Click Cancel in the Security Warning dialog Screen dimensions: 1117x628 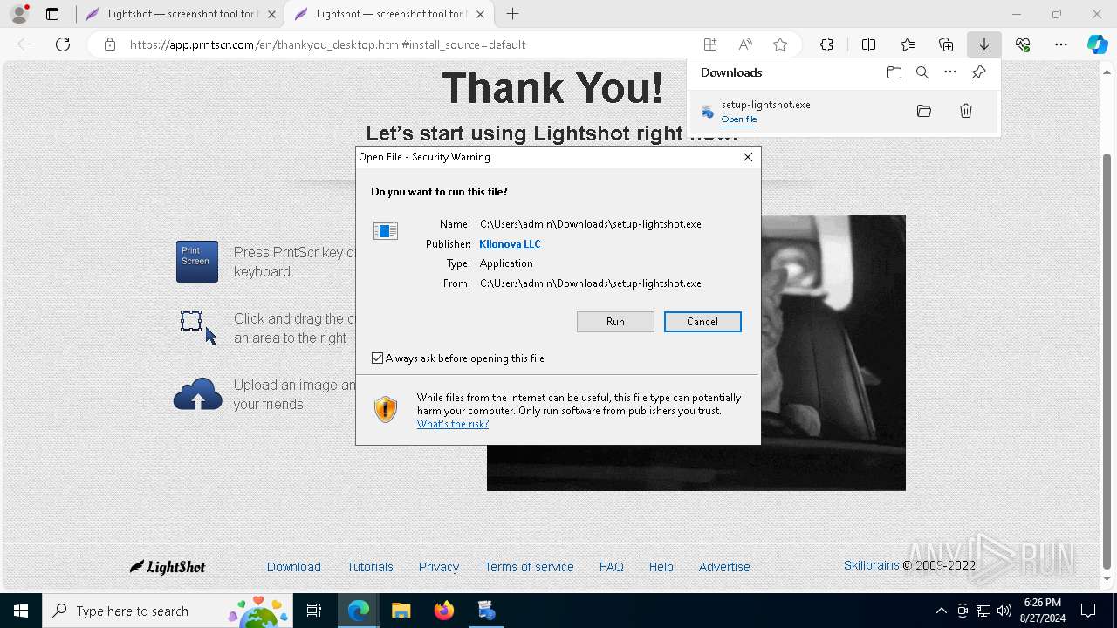(702, 322)
